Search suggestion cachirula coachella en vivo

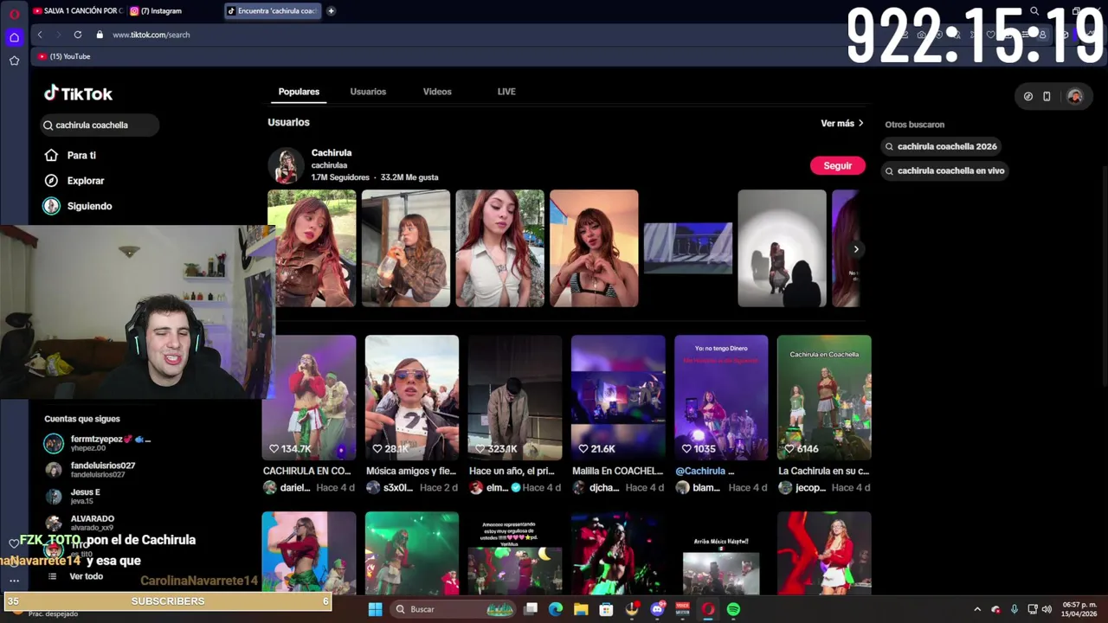click(x=945, y=170)
